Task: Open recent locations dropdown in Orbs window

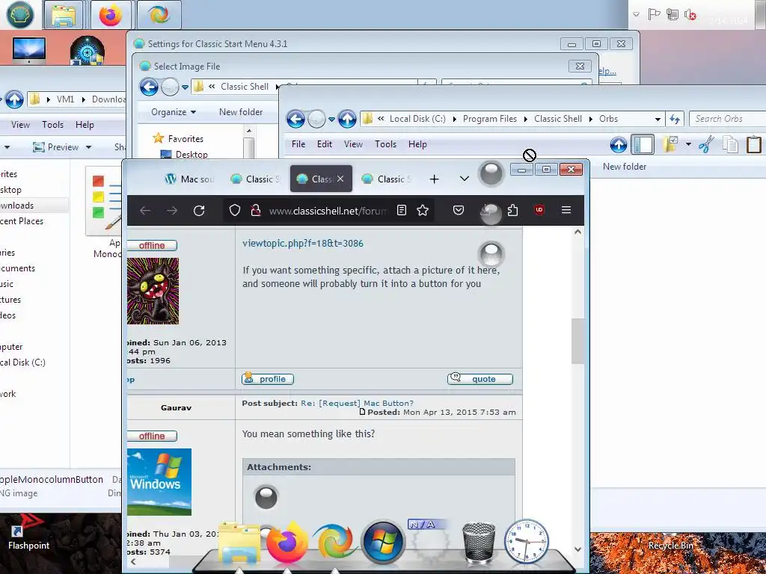Action: [331, 119]
